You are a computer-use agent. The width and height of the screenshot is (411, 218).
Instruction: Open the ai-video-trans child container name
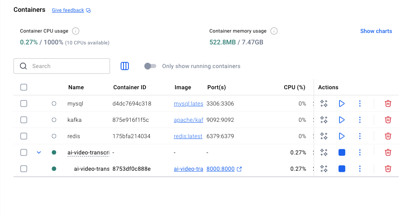pos(92,169)
